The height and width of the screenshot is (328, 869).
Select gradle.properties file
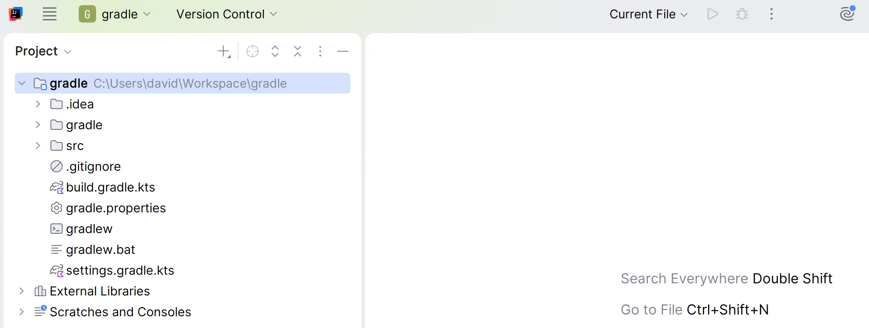(116, 208)
